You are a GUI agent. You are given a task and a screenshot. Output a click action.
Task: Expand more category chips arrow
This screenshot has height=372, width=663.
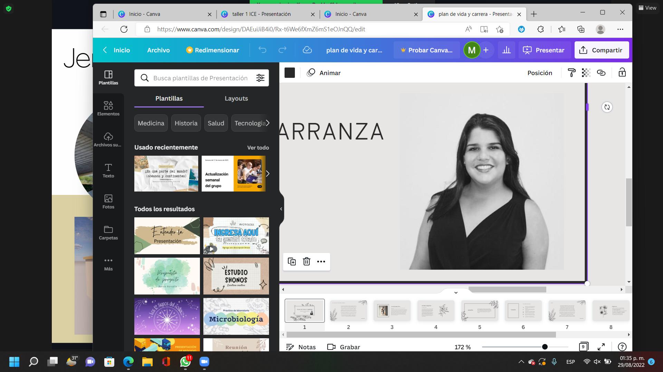point(268,123)
